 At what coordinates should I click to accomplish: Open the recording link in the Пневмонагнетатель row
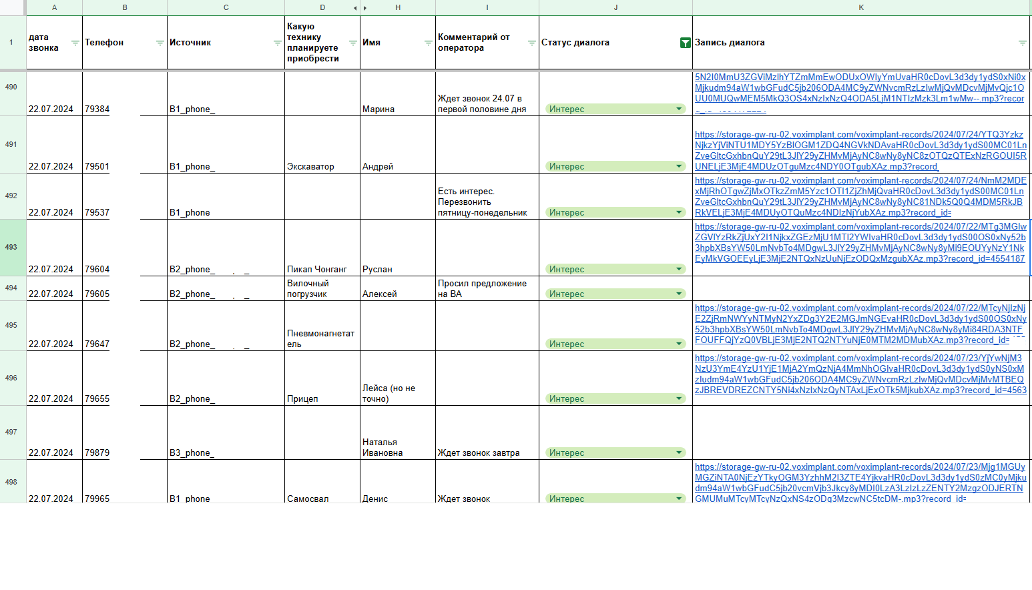[860, 324]
